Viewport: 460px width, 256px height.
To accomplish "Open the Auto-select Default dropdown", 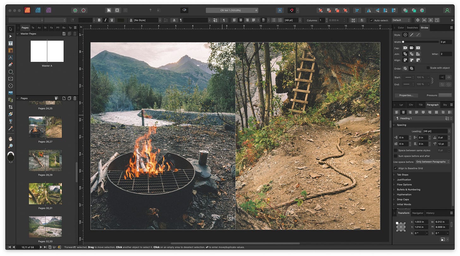I will coord(402,20).
